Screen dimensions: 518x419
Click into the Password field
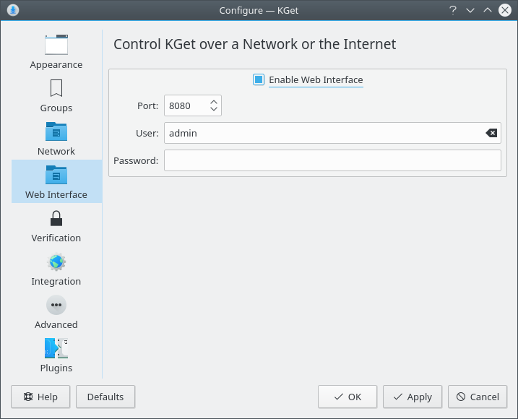click(332, 160)
